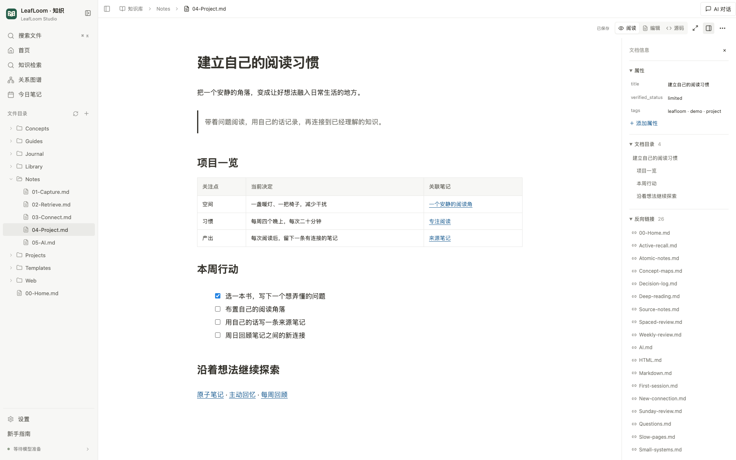Open 知识检索 knowledge search
Screen dimensions: 736x460
pos(49,65)
